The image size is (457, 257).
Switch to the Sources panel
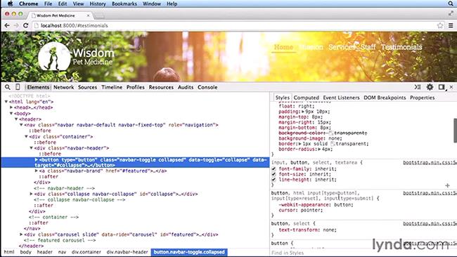[x=87, y=87]
